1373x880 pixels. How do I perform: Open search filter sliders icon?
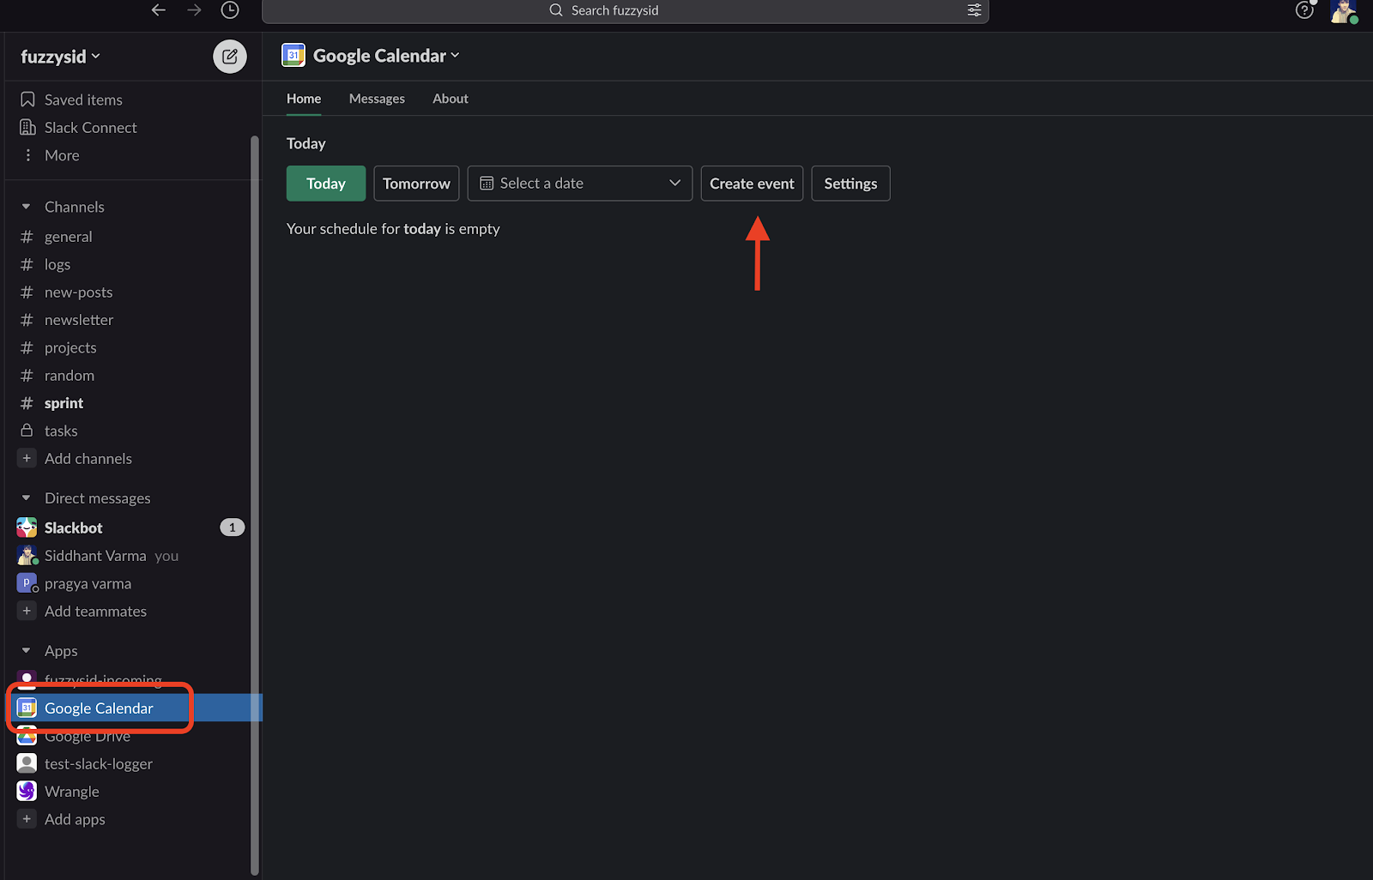(x=974, y=10)
